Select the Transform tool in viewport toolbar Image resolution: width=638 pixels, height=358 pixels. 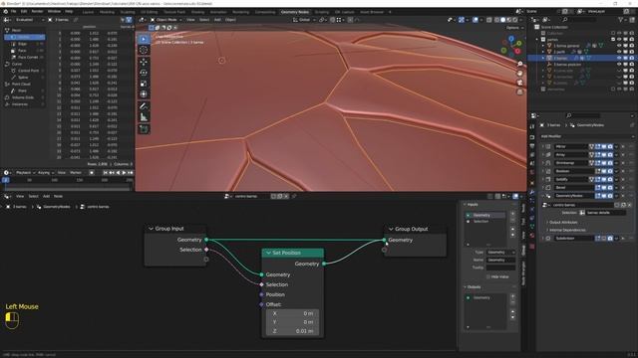pyautogui.click(x=144, y=94)
